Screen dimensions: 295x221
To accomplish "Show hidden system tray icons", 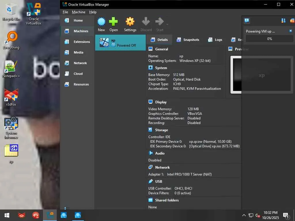I will 244,215.
